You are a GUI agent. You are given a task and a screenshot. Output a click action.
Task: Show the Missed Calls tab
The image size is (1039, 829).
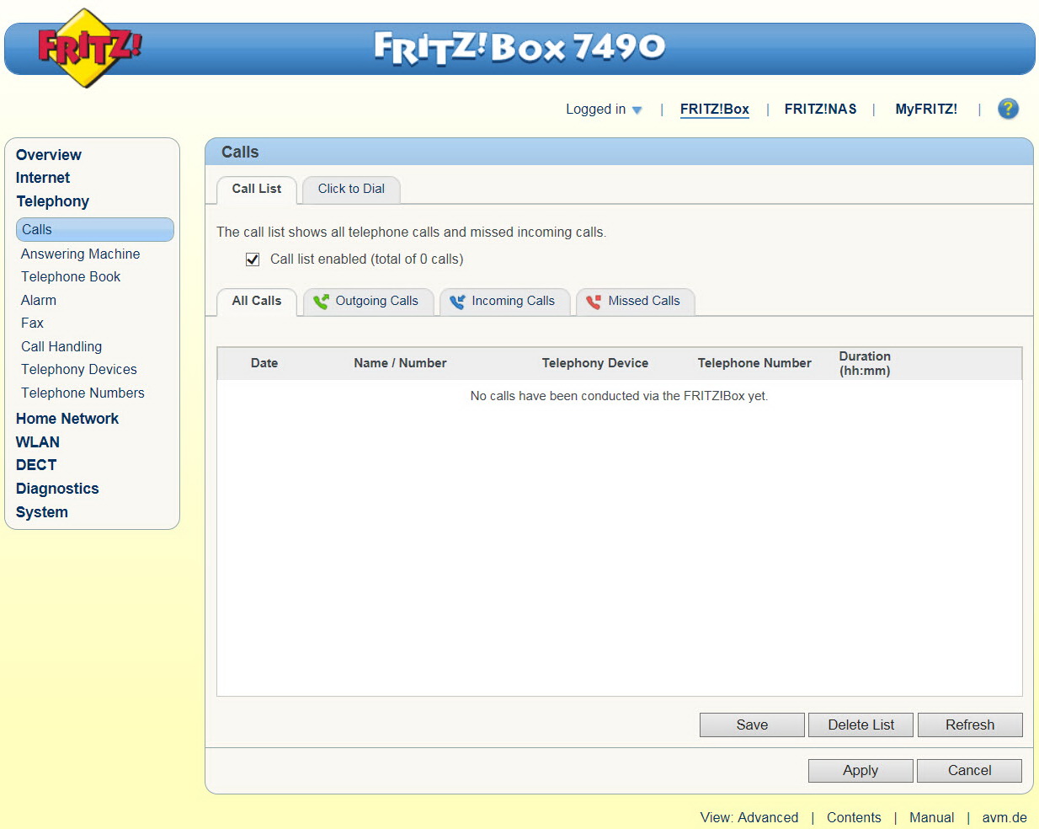click(x=635, y=302)
